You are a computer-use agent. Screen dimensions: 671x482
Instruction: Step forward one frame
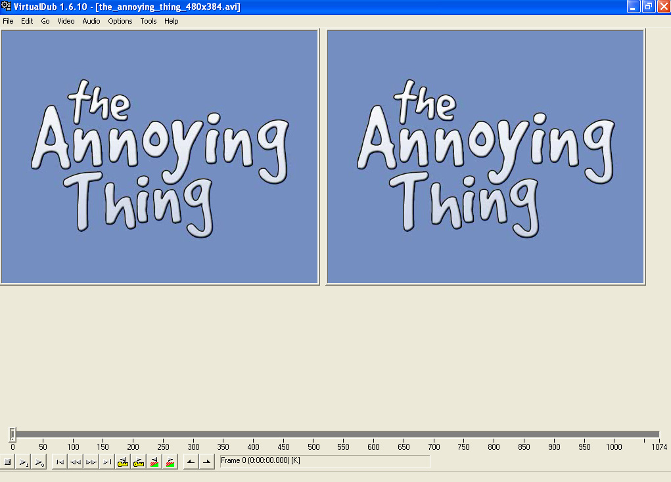pos(91,462)
